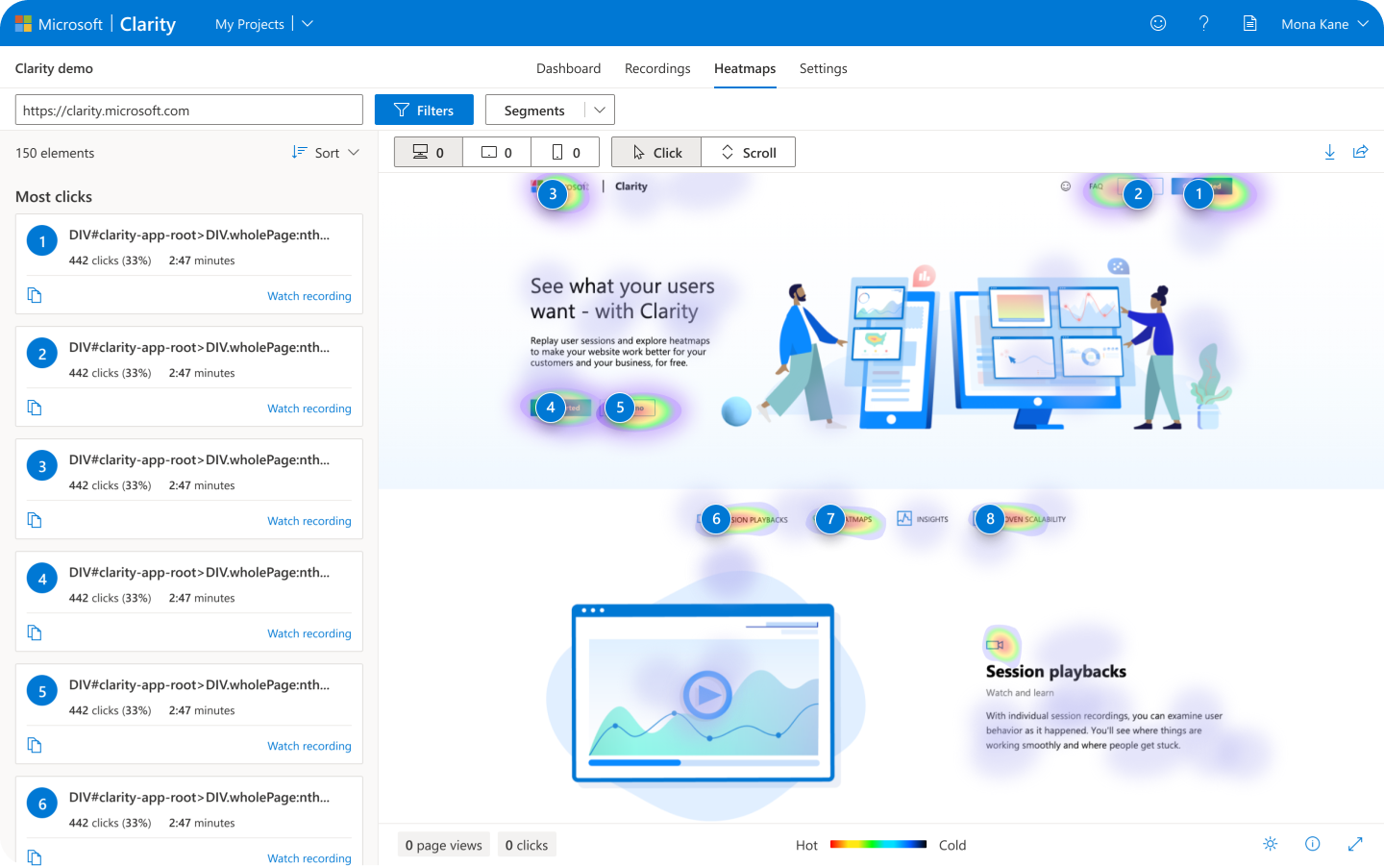Image resolution: width=1384 pixels, height=866 pixels.
Task: Click the help question mark icon
Action: pos(1203,23)
